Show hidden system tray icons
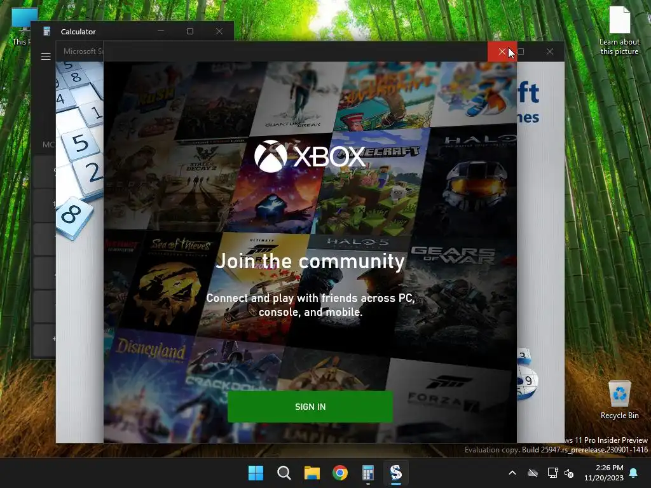The image size is (651, 488). [512, 473]
